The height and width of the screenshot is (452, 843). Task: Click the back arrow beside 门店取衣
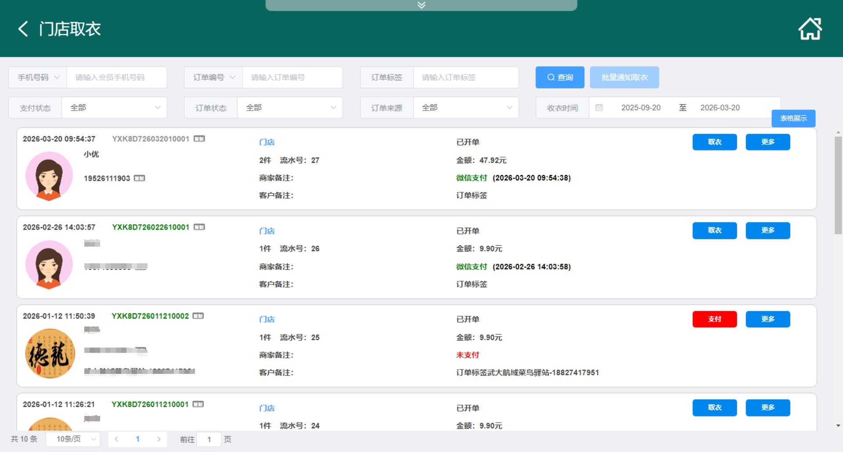click(x=23, y=29)
